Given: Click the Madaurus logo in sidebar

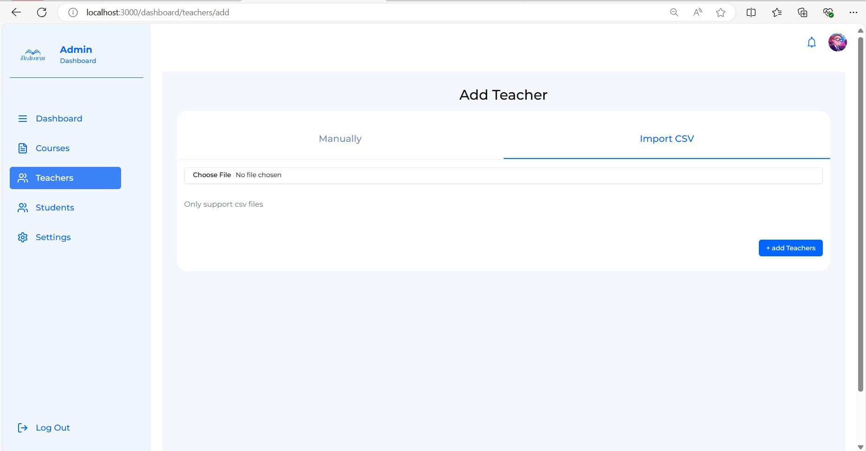Looking at the screenshot, I should click(x=33, y=55).
